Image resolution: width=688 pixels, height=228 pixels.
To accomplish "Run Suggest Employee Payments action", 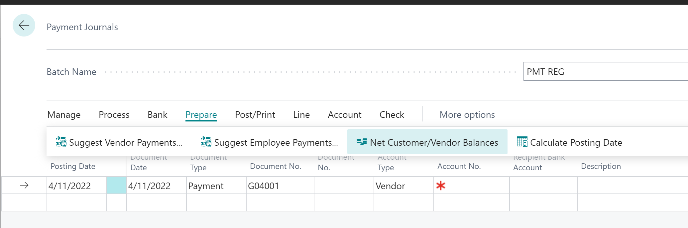I will pos(269,142).
